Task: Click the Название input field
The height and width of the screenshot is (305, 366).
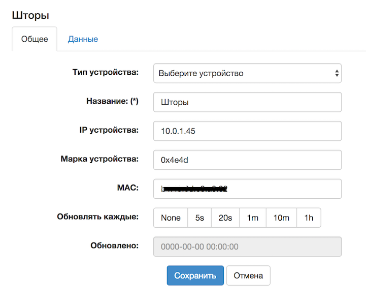Action: (247, 102)
